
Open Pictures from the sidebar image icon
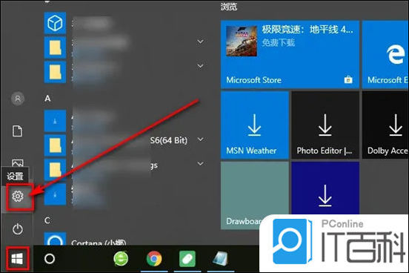(18, 163)
